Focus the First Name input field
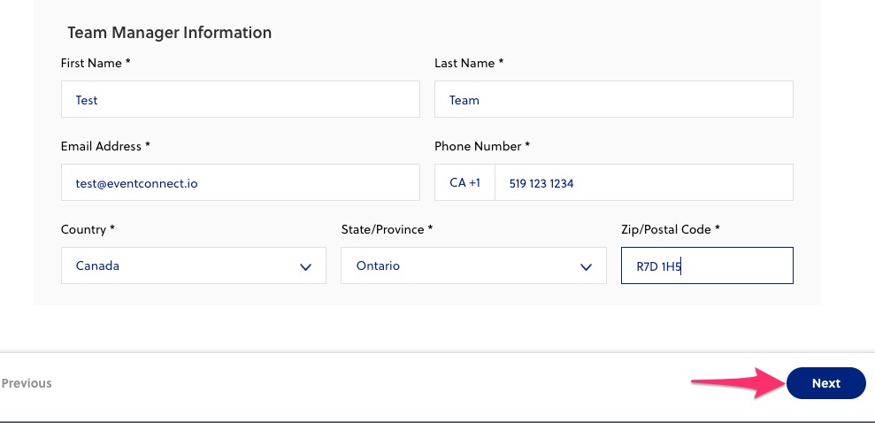875x423 pixels. click(240, 100)
